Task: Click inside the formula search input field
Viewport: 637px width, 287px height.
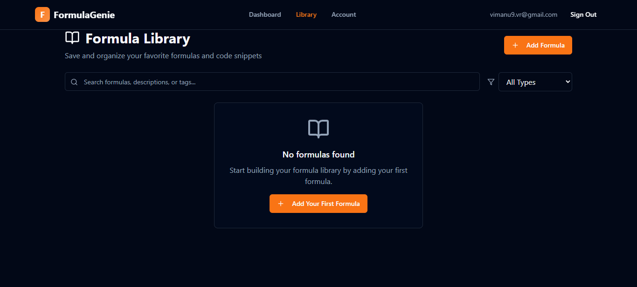Action: tap(233, 82)
